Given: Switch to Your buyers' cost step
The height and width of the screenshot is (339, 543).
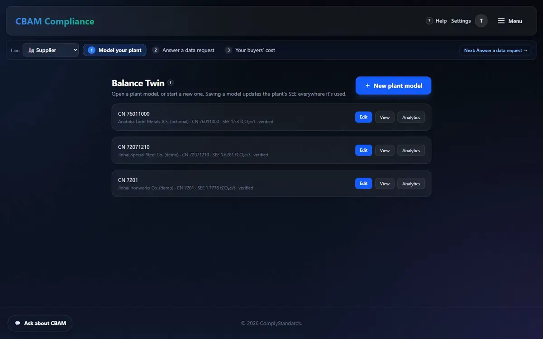Looking at the screenshot, I should (x=250, y=50).
